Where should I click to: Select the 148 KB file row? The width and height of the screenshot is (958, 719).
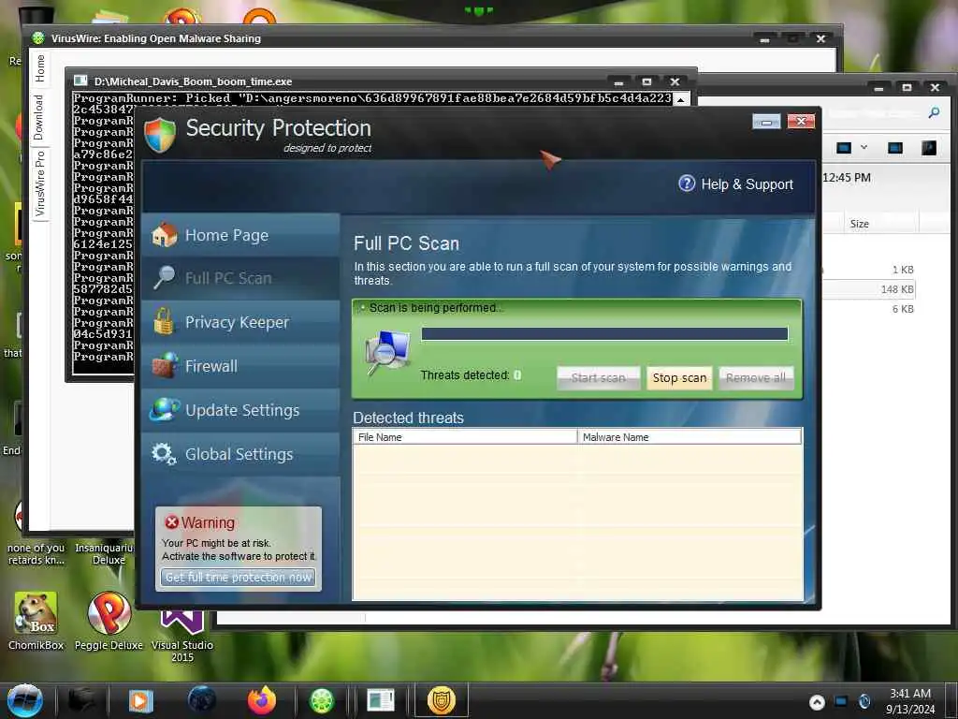[x=869, y=289]
